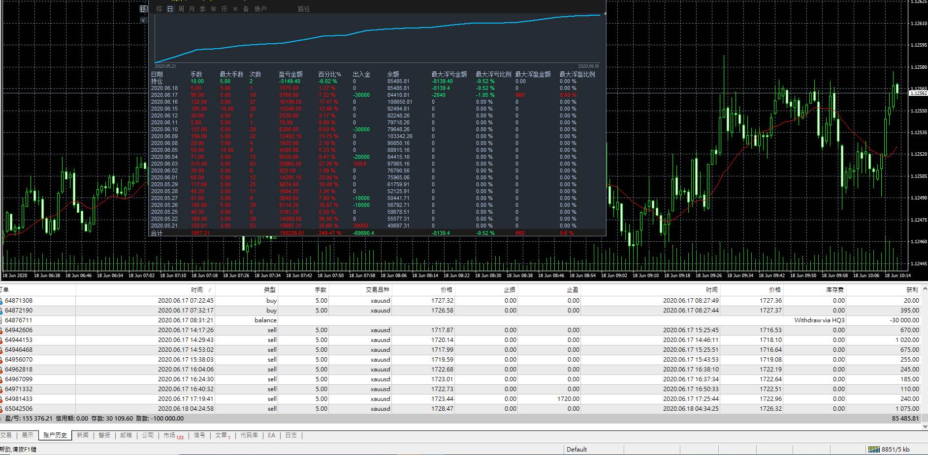928x455 pixels.
Task: Click the 路径 path label
Action: click(304, 9)
